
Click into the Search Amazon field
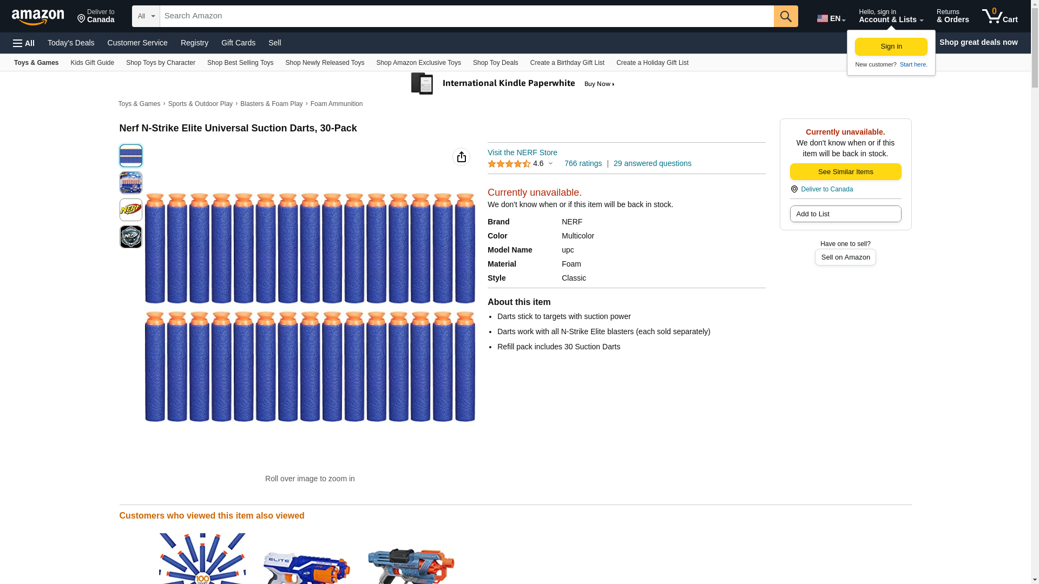pos(465,16)
